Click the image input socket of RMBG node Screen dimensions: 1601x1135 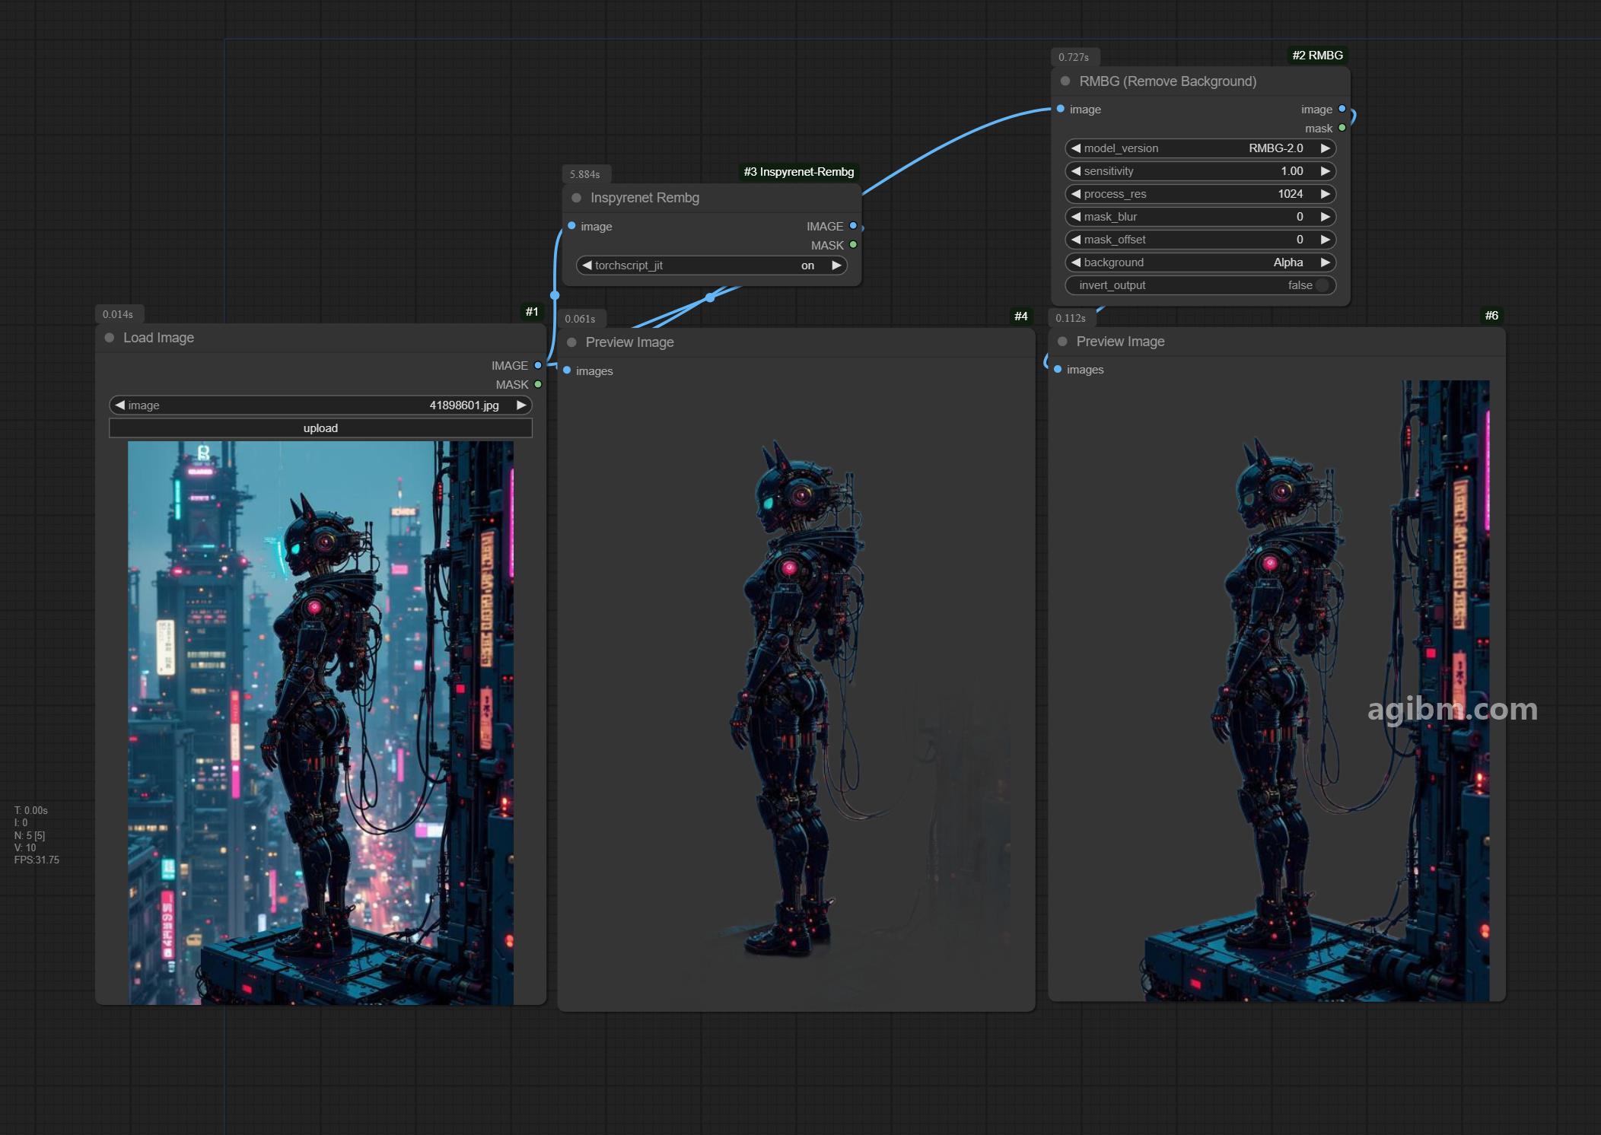(1060, 109)
